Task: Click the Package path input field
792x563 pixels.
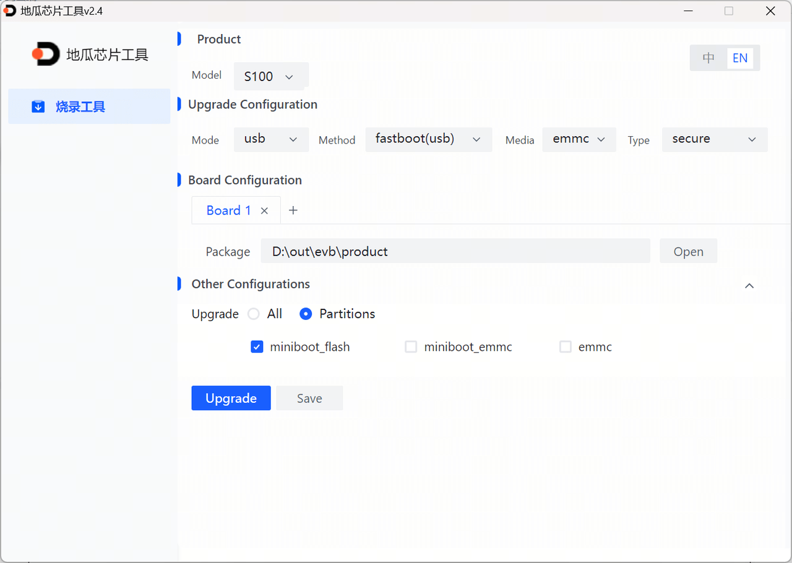Action: pyautogui.click(x=455, y=251)
